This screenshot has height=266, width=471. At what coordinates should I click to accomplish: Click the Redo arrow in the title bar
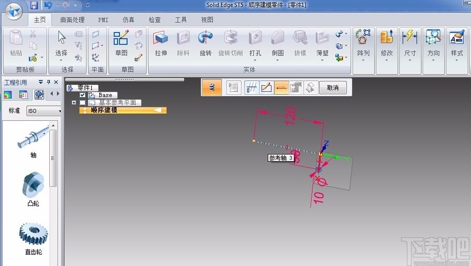(66, 5)
